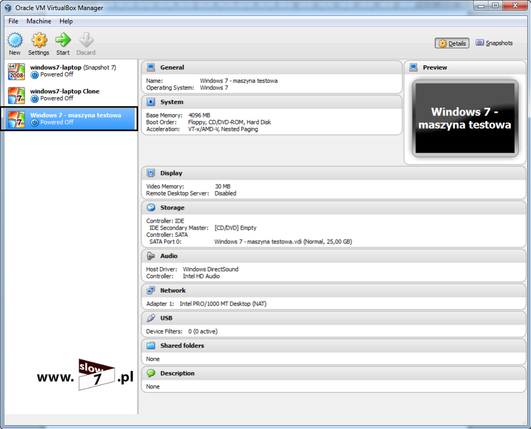This screenshot has width=531, height=429.
Task: Open the Help menu
Action: (66, 21)
